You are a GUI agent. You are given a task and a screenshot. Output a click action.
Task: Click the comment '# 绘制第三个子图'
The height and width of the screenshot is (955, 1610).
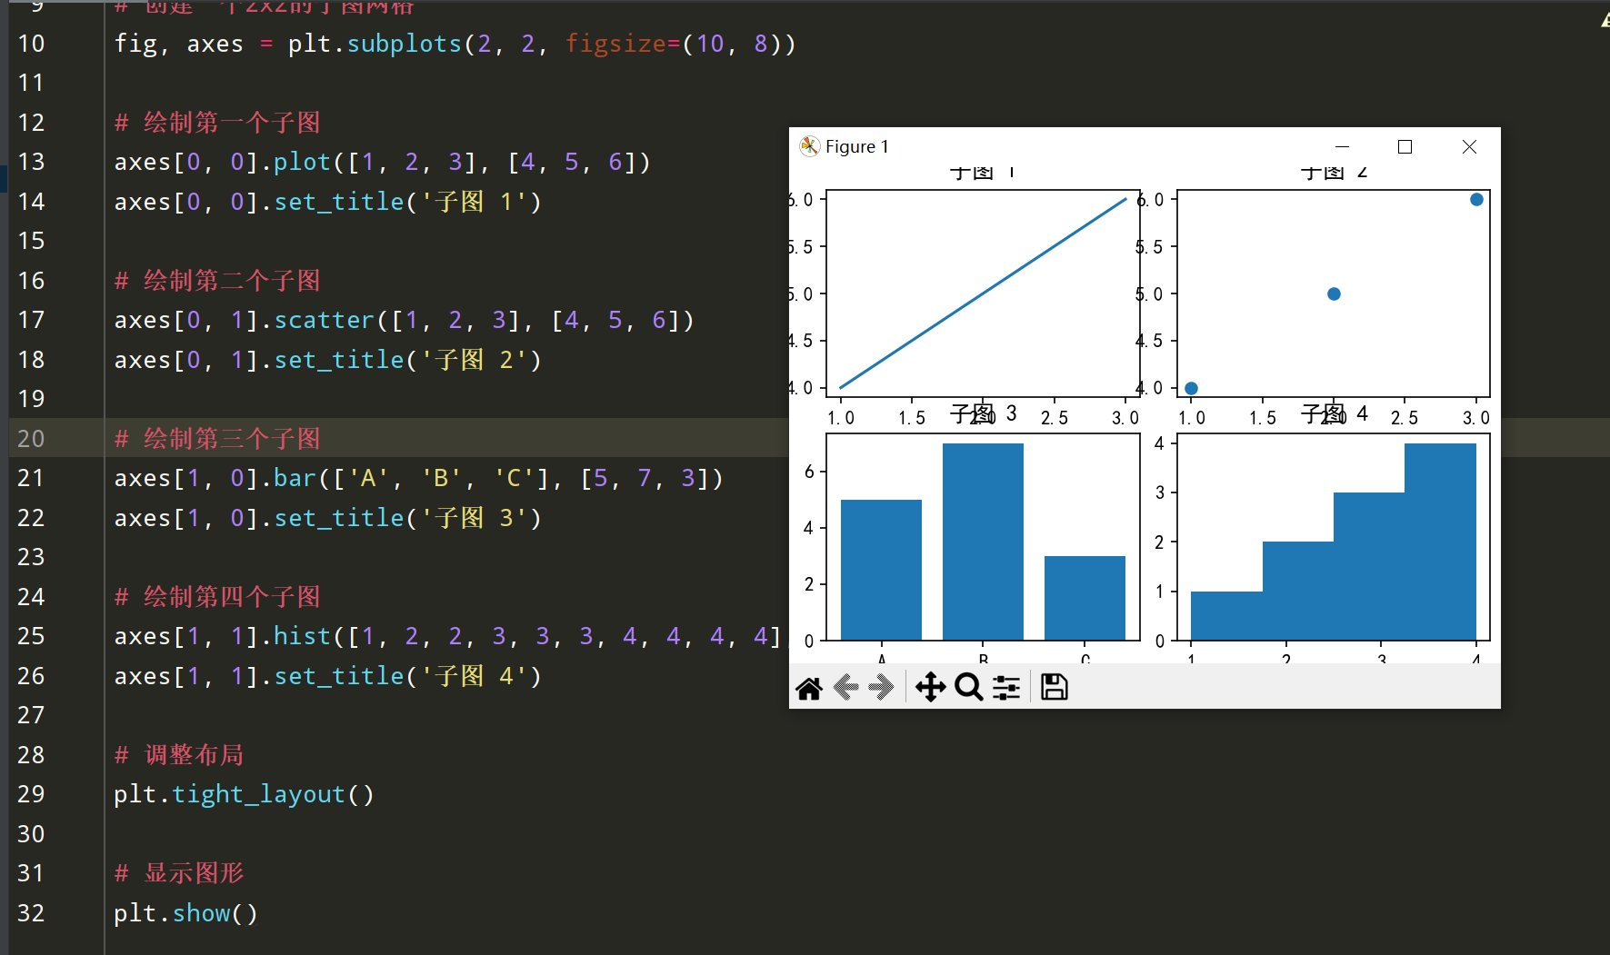coord(217,439)
